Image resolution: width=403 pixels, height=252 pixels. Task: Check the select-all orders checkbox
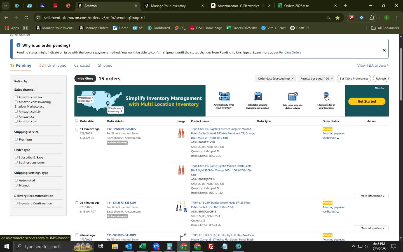click(77, 121)
